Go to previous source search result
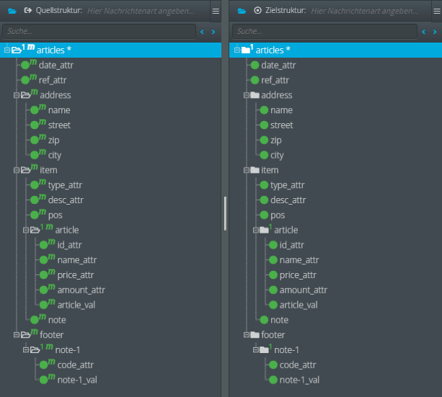442x397 pixels. click(x=202, y=32)
